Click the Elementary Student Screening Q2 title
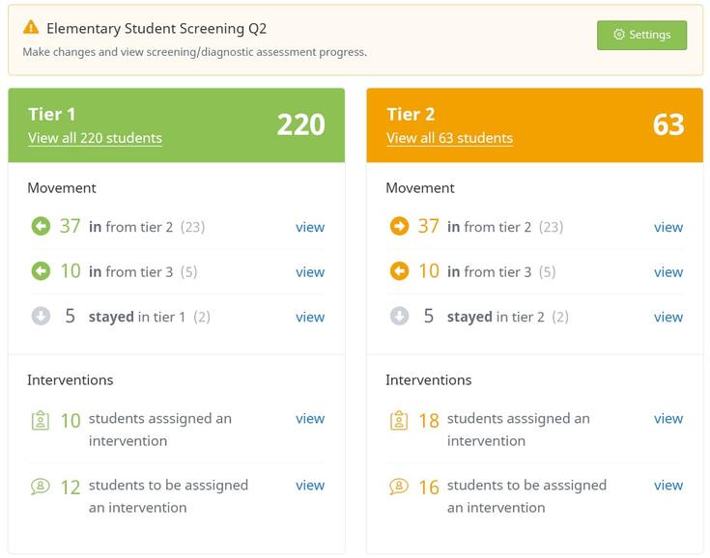Viewport: 710px width, 558px height. click(156, 29)
